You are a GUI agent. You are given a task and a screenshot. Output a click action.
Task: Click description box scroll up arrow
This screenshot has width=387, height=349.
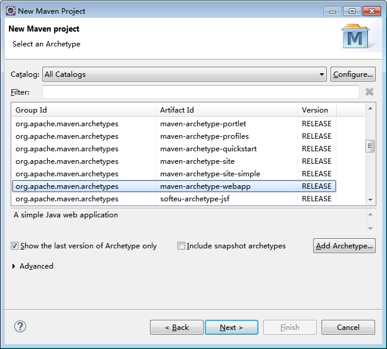pos(370,214)
